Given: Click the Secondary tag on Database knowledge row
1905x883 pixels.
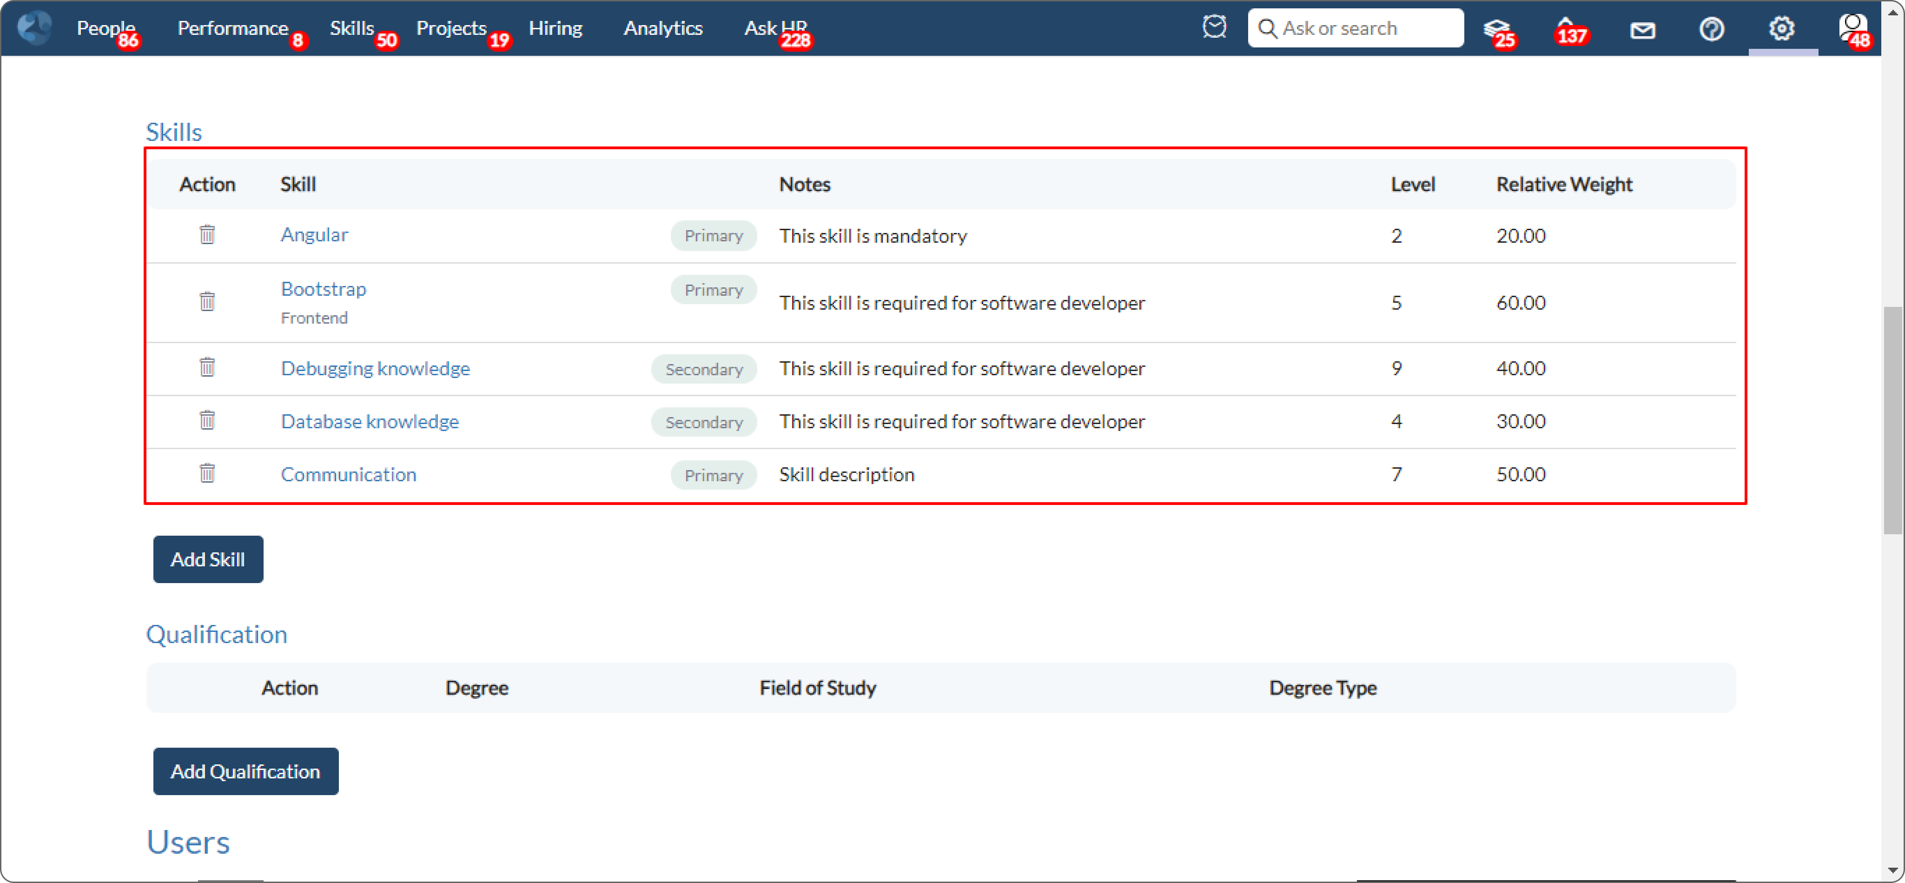Looking at the screenshot, I should [x=704, y=422].
